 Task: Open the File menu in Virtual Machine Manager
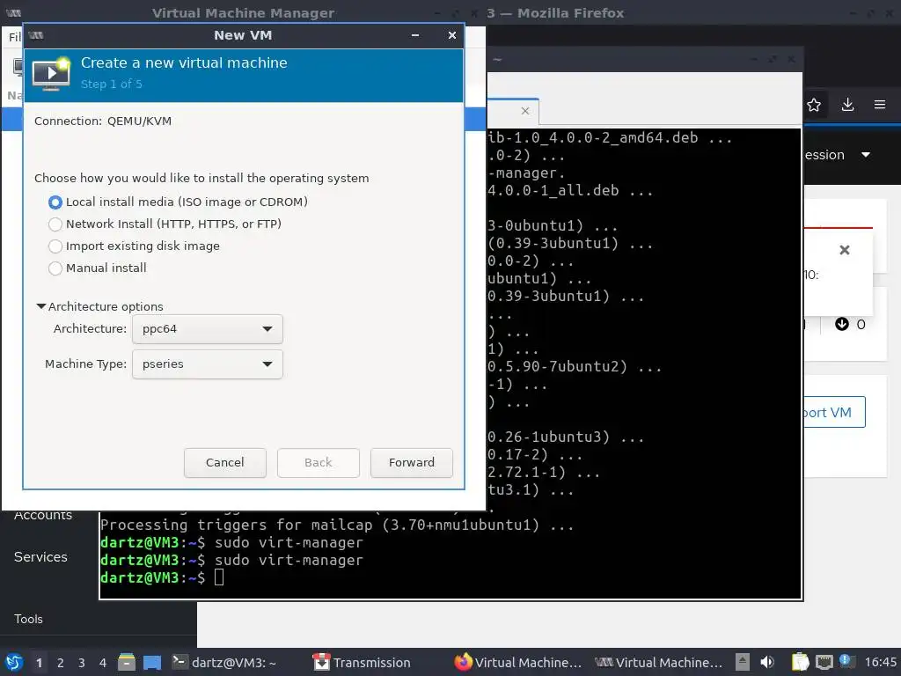tap(14, 37)
